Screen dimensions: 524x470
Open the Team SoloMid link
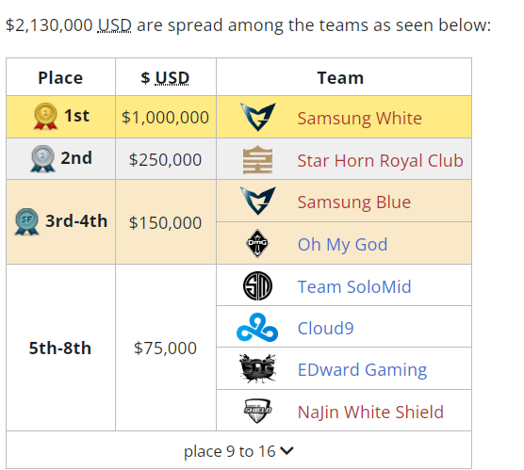point(354,287)
